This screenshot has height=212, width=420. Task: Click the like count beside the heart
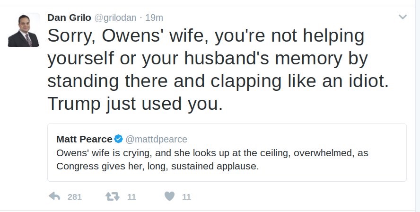pos(186,197)
